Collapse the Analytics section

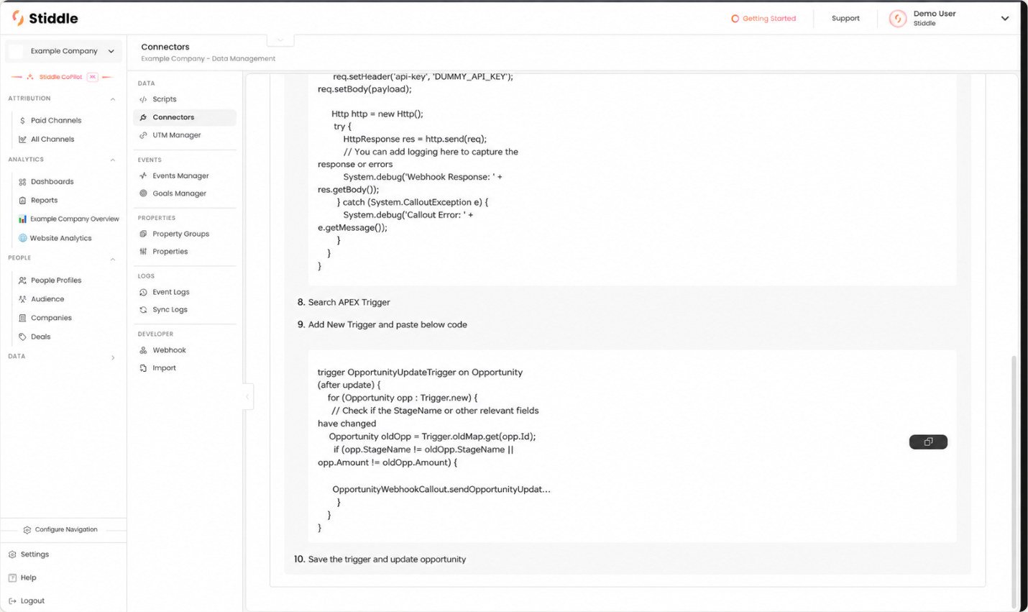(113, 160)
